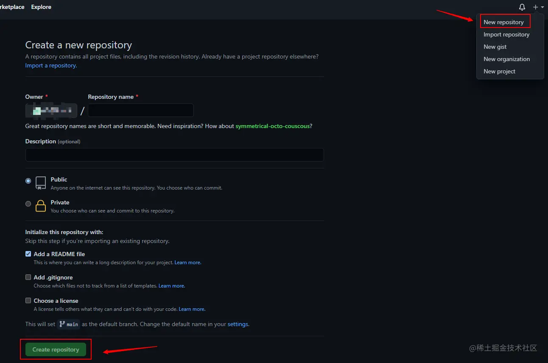Use suggested name symmetrical-octo-couscous
The height and width of the screenshot is (363, 548).
(272, 126)
